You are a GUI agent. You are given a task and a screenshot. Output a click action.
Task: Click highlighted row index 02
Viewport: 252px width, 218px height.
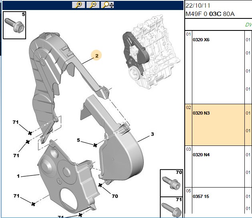pyautogui.click(x=188, y=107)
